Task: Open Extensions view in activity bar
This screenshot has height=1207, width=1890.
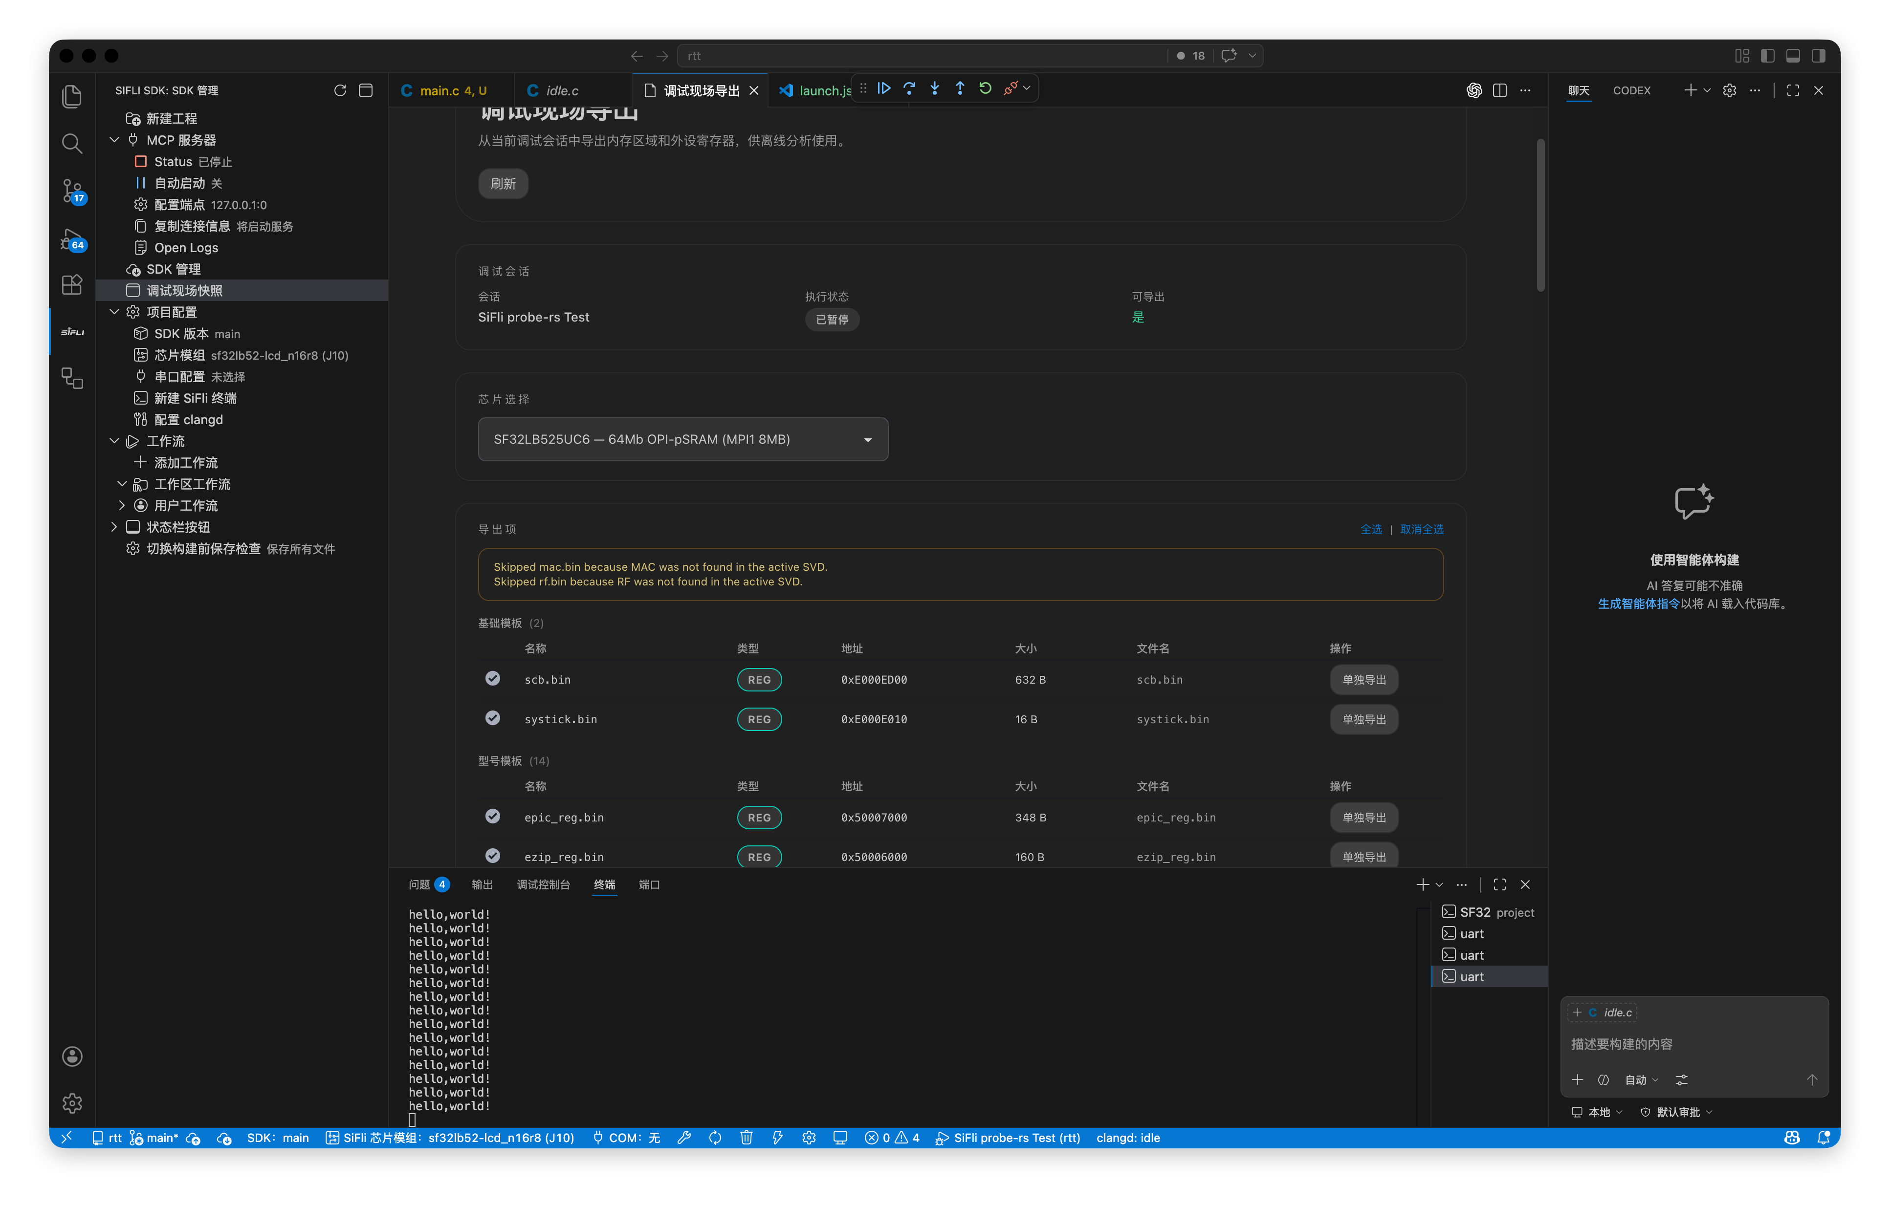Action: tap(72, 284)
